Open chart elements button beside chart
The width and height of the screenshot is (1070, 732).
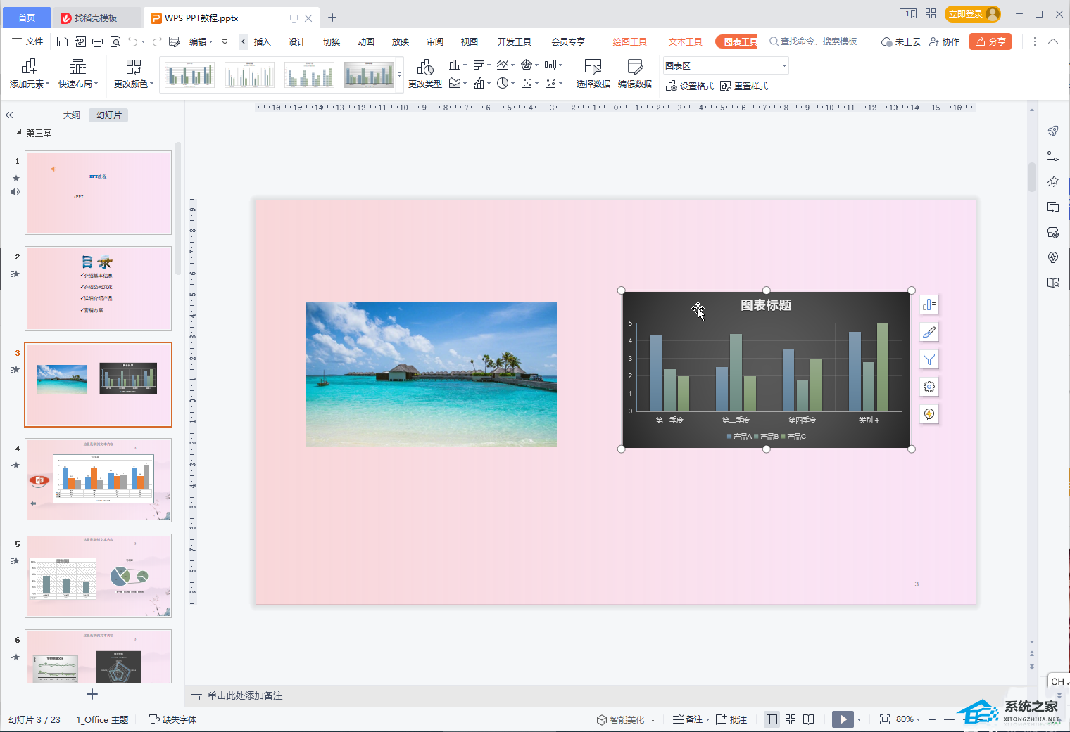tap(929, 304)
